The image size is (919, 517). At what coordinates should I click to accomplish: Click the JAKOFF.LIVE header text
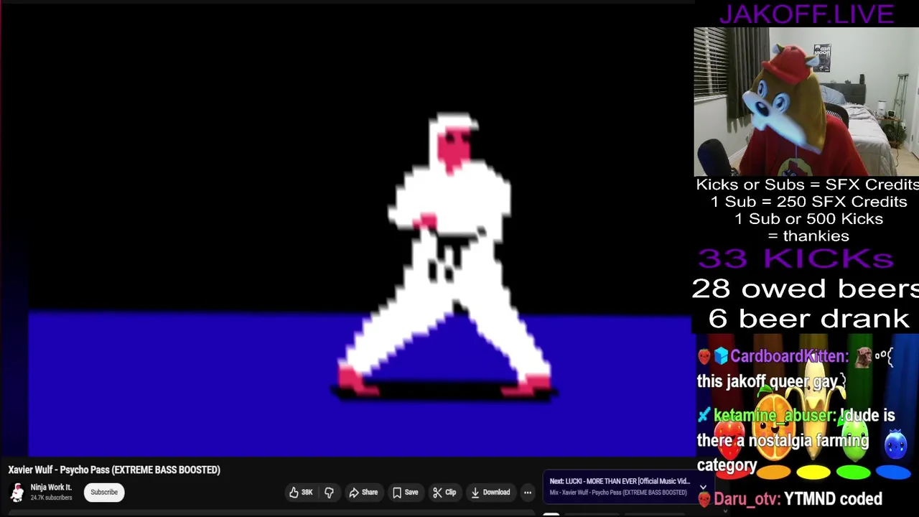806,14
